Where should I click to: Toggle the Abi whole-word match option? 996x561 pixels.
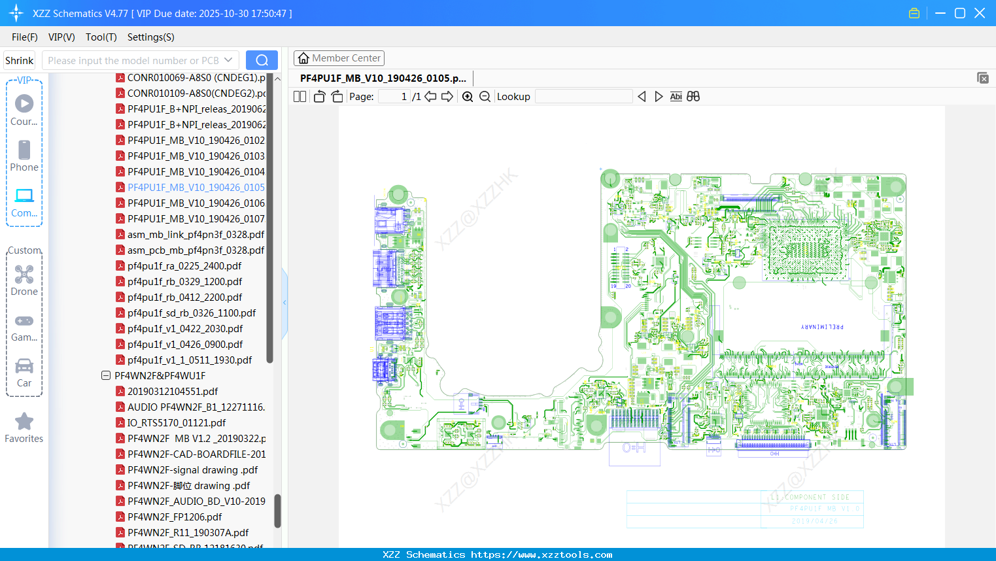pyautogui.click(x=676, y=97)
